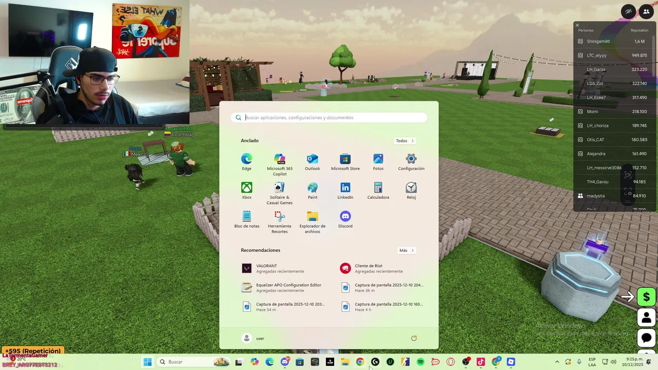Select LH_Garza leaderboard row
The image size is (658, 370).
pyautogui.click(x=614, y=69)
